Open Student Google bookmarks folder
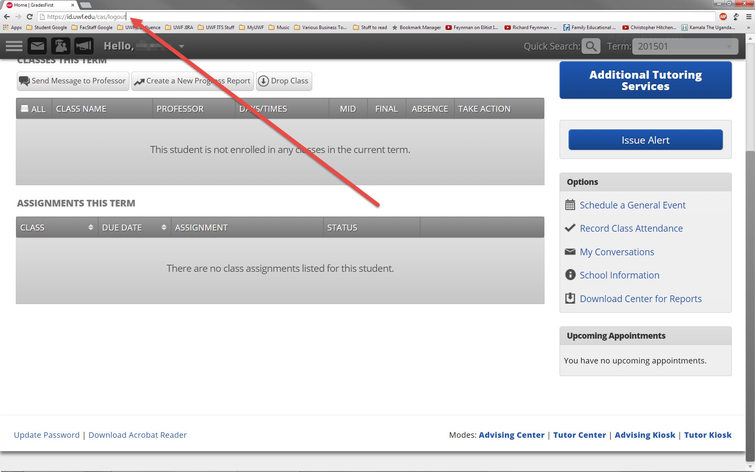 click(46, 28)
